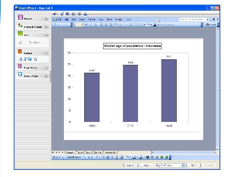Viewport: 236px width, 177px height.
Task: Switch to the Keywords sheet tab
Action: point(110,152)
